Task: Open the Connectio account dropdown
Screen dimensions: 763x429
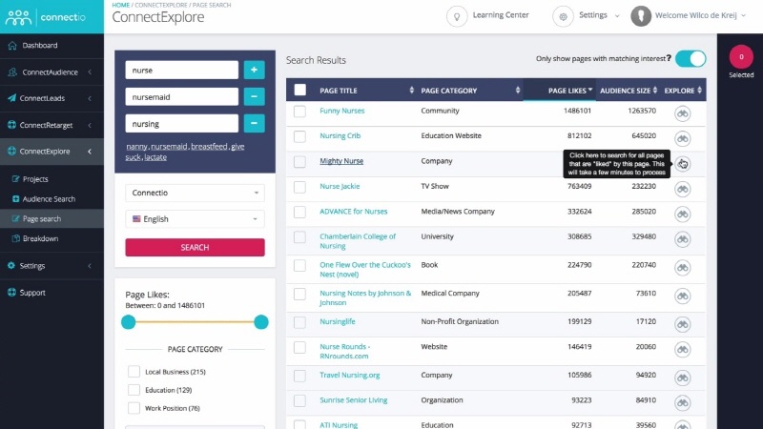Action: click(x=195, y=193)
